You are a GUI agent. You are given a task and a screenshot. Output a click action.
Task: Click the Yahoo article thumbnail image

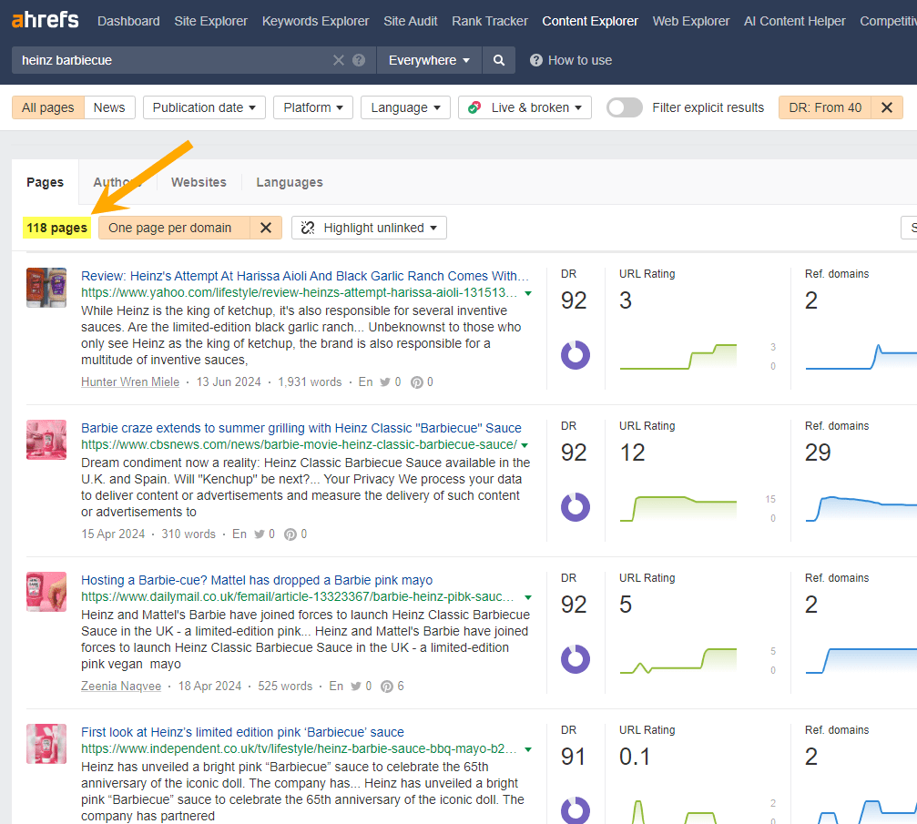tap(46, 288)
